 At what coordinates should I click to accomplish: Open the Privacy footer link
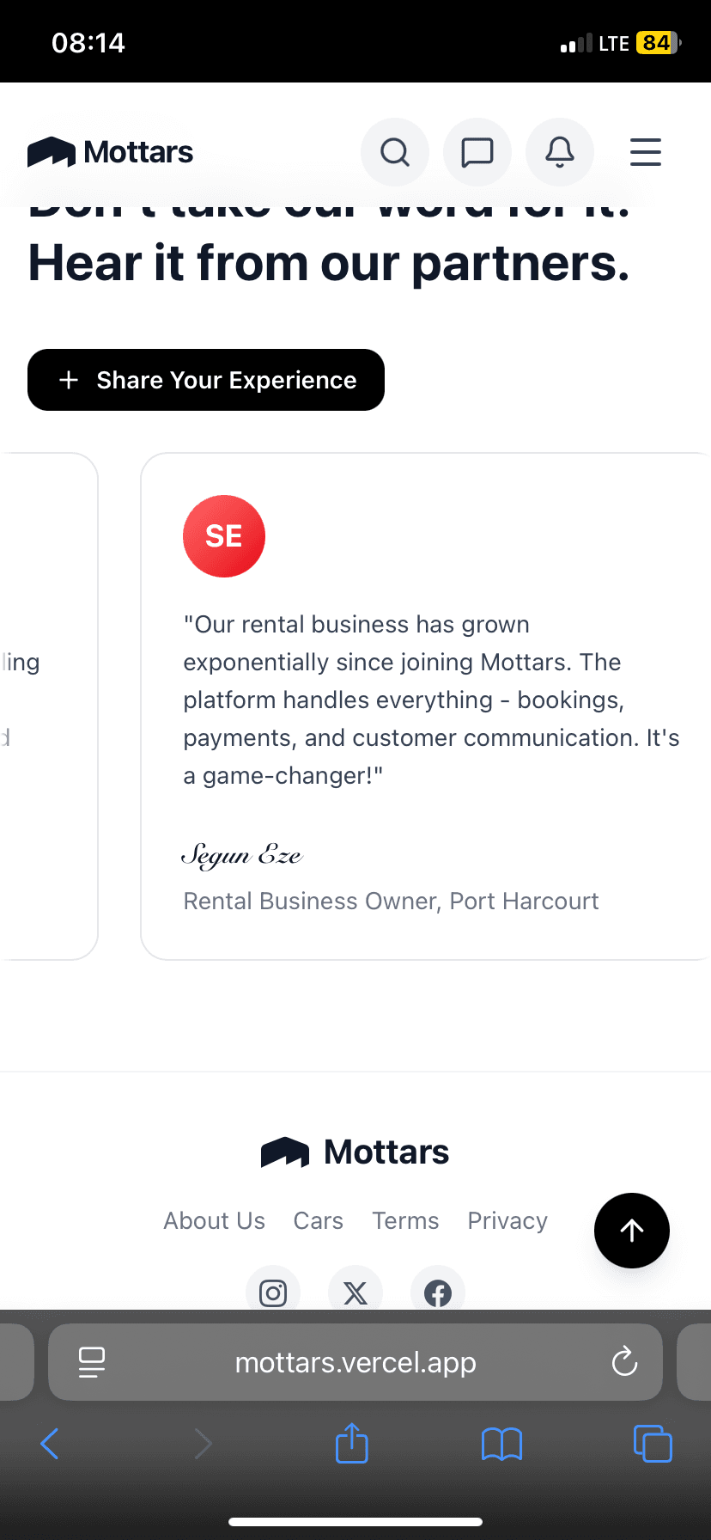click(507, 1220)
